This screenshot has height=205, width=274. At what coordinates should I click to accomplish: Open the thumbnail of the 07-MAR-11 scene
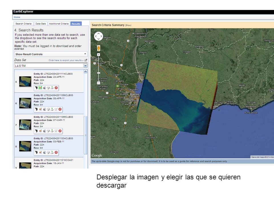click(x=25, y=125)
